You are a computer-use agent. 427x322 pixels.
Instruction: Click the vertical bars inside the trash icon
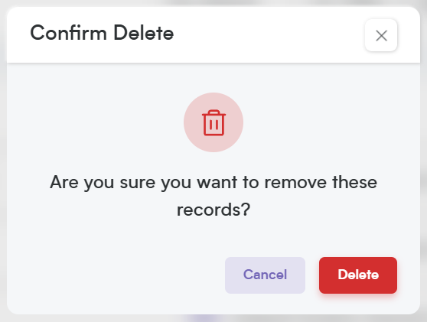[x=213, y=125]
